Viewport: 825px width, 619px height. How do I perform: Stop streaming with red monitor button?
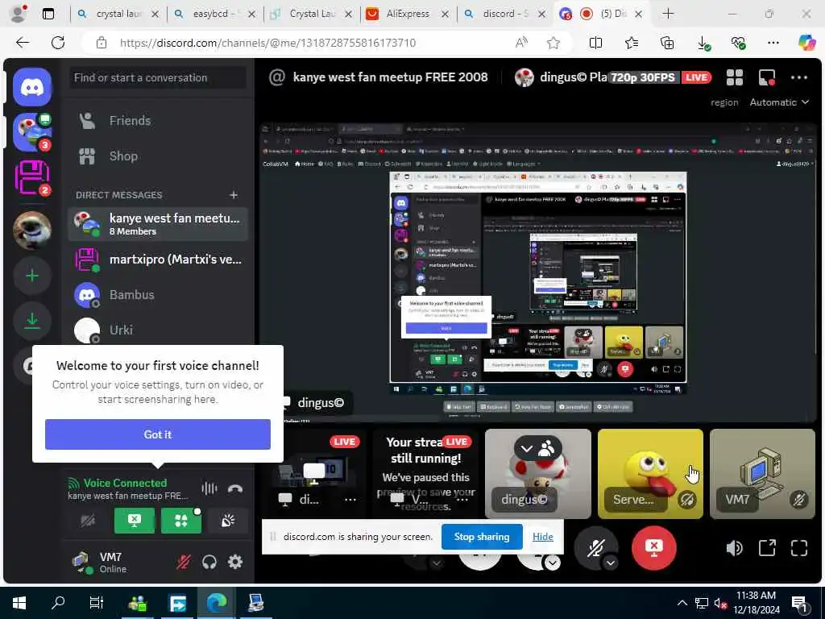(653, 547)
